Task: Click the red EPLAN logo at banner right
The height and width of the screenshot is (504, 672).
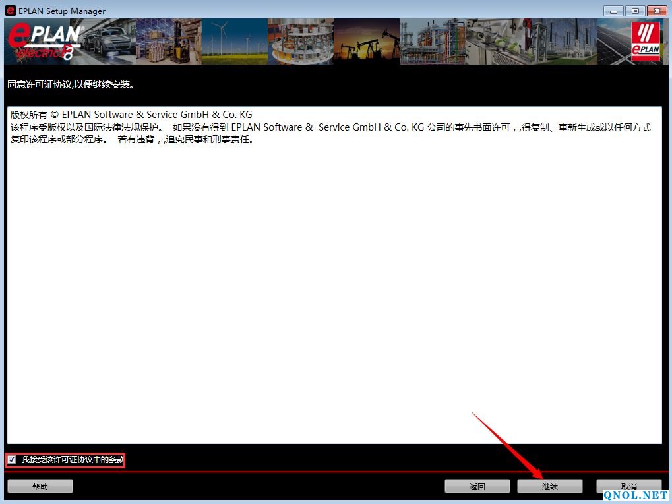Action: (645, 42)
